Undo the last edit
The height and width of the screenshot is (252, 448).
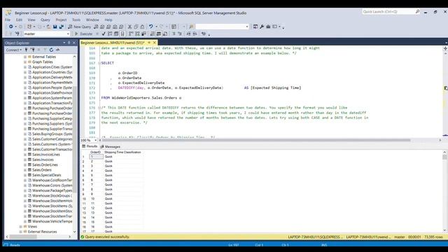tap(151, 27)
